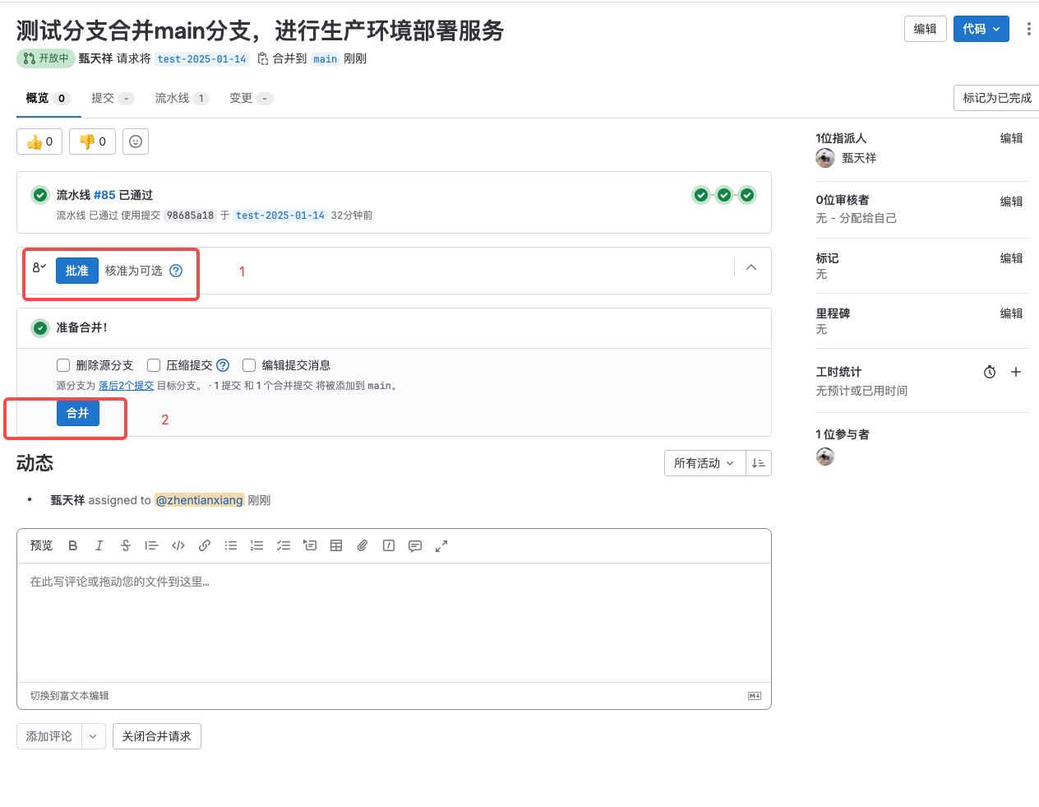Check the 编辑提交消息 option
The height and width of the screenshot is (807, 1039).
point(249,365)
